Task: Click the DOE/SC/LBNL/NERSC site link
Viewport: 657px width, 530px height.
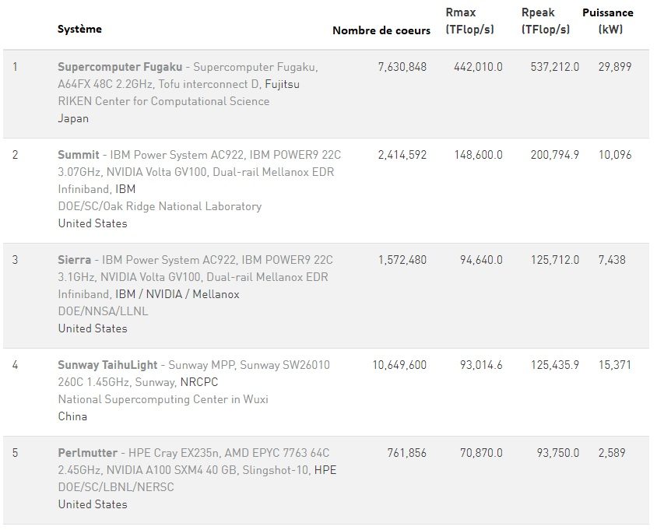Action: tap(116, 487)
